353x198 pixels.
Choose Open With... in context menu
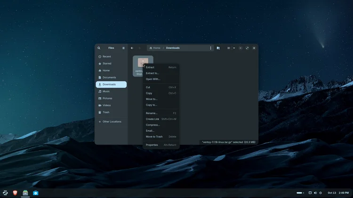click(x=161, y=79)
